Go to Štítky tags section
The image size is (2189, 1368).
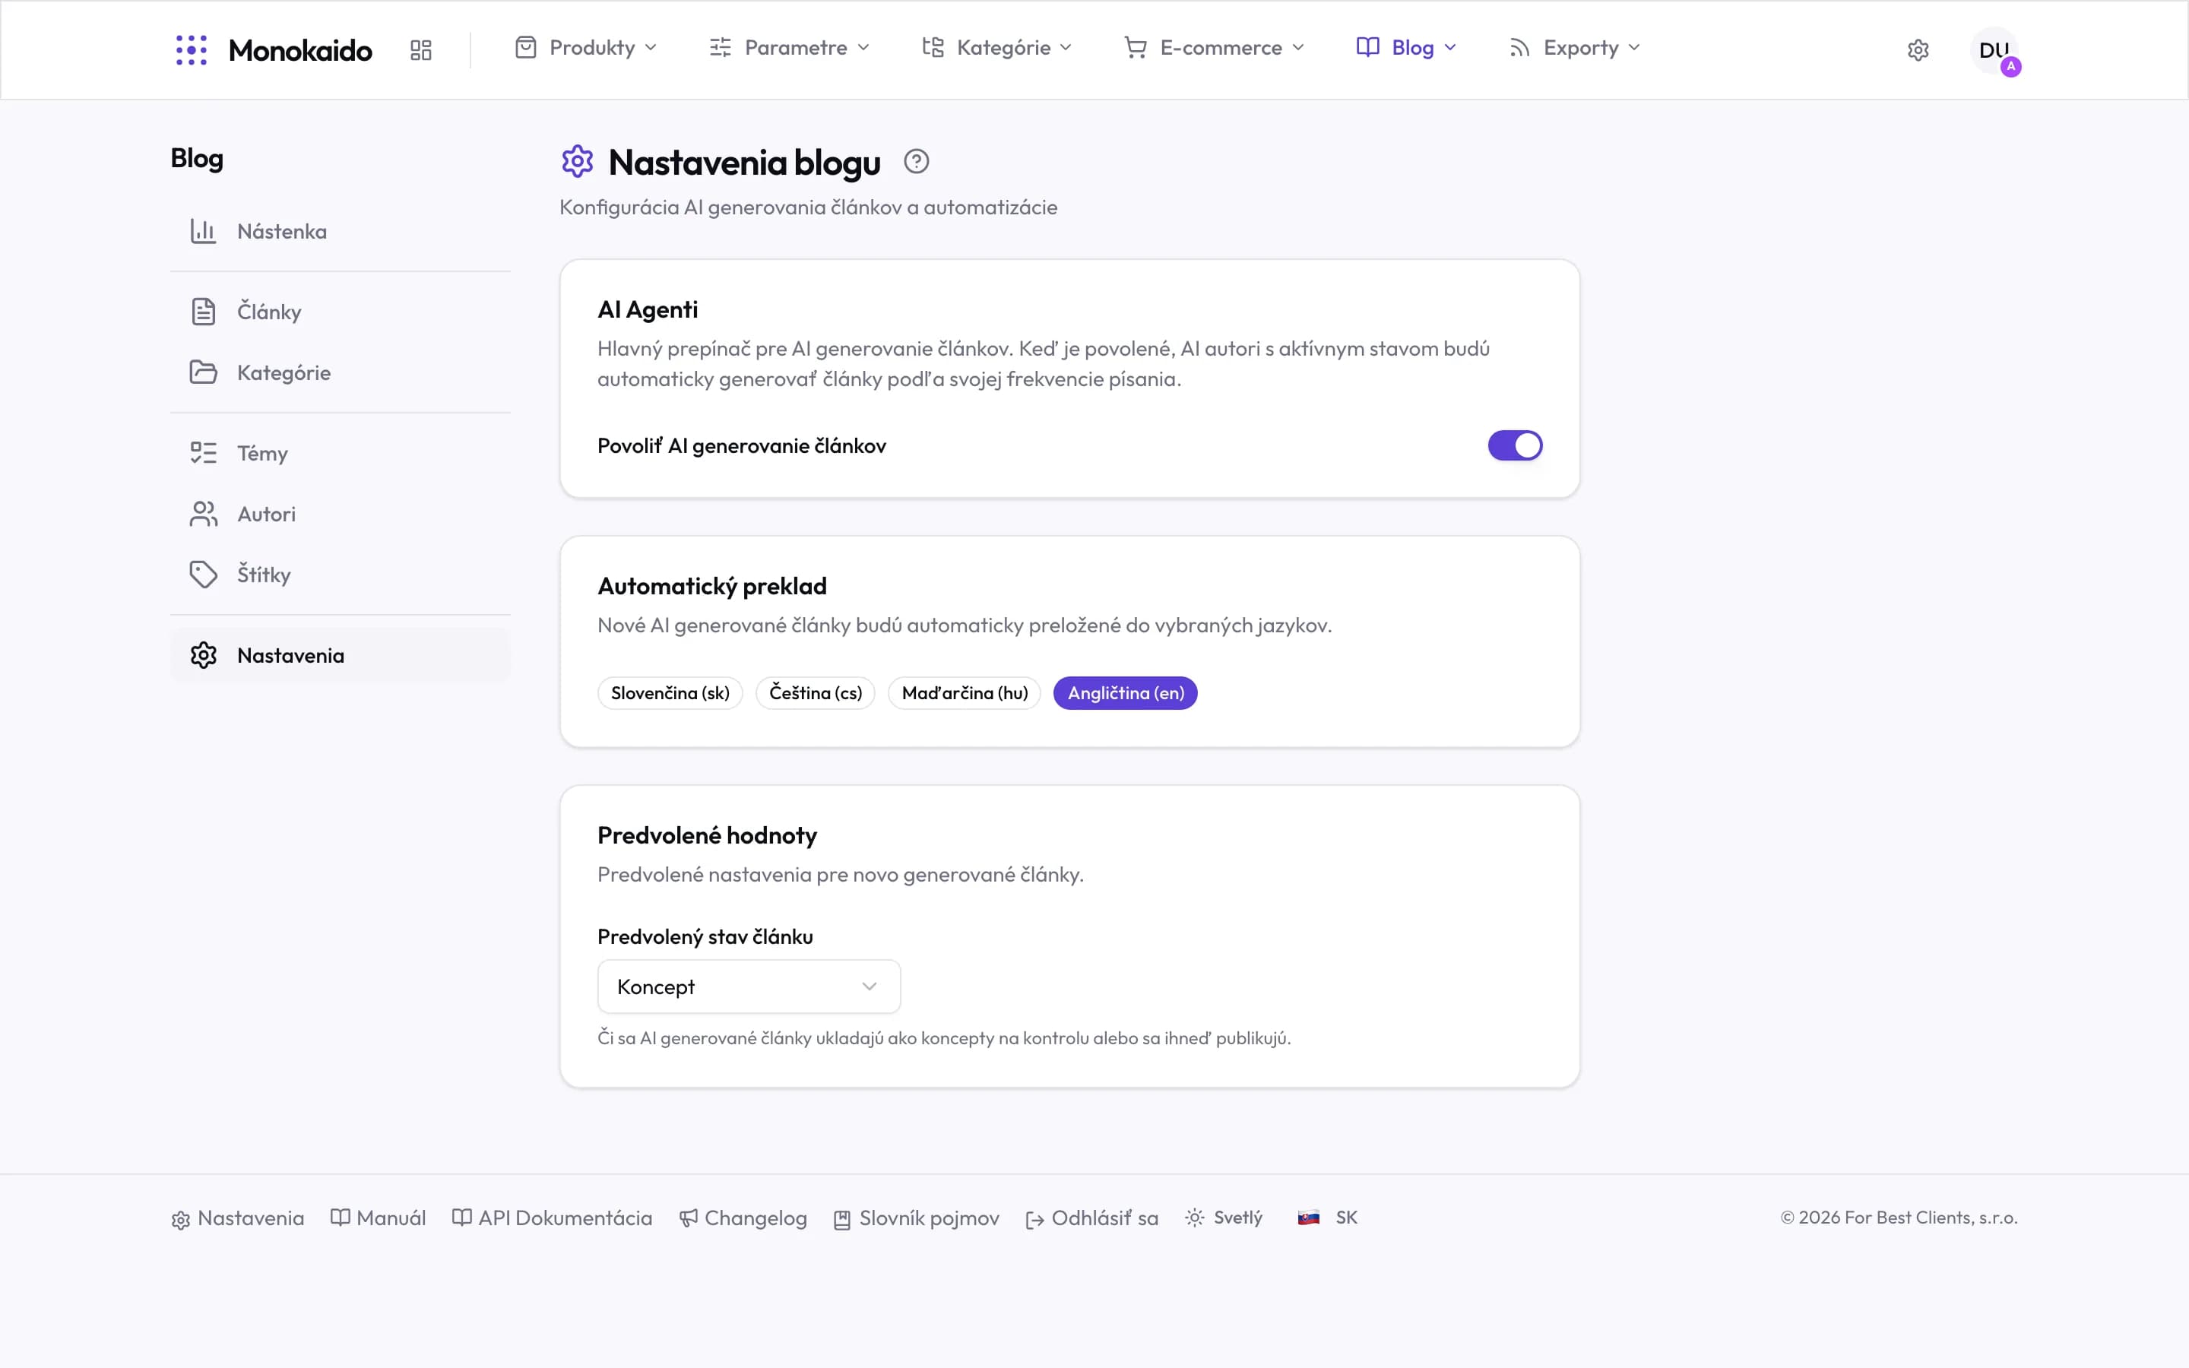(x=340, y=575)
